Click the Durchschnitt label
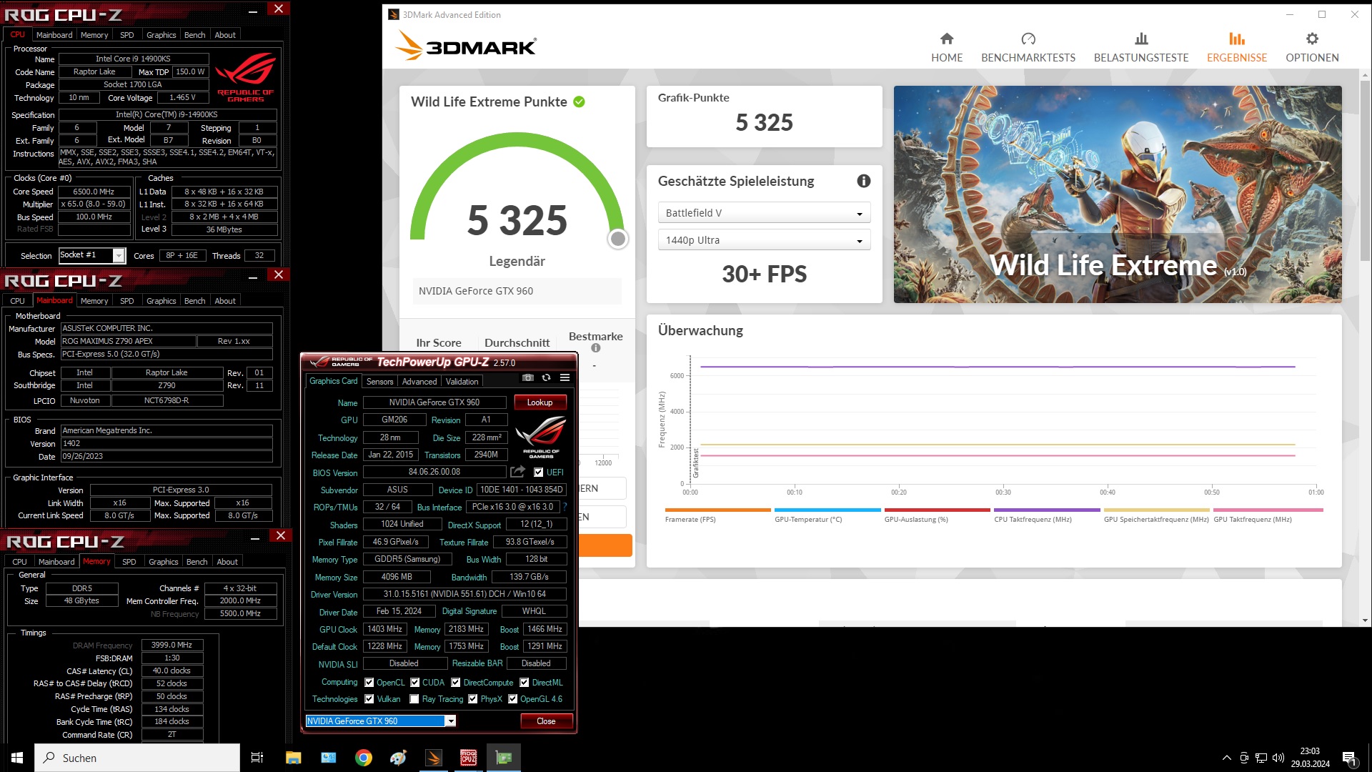Screen dimensions: 1372x772 pyautogui.click(x=517, y=343)
